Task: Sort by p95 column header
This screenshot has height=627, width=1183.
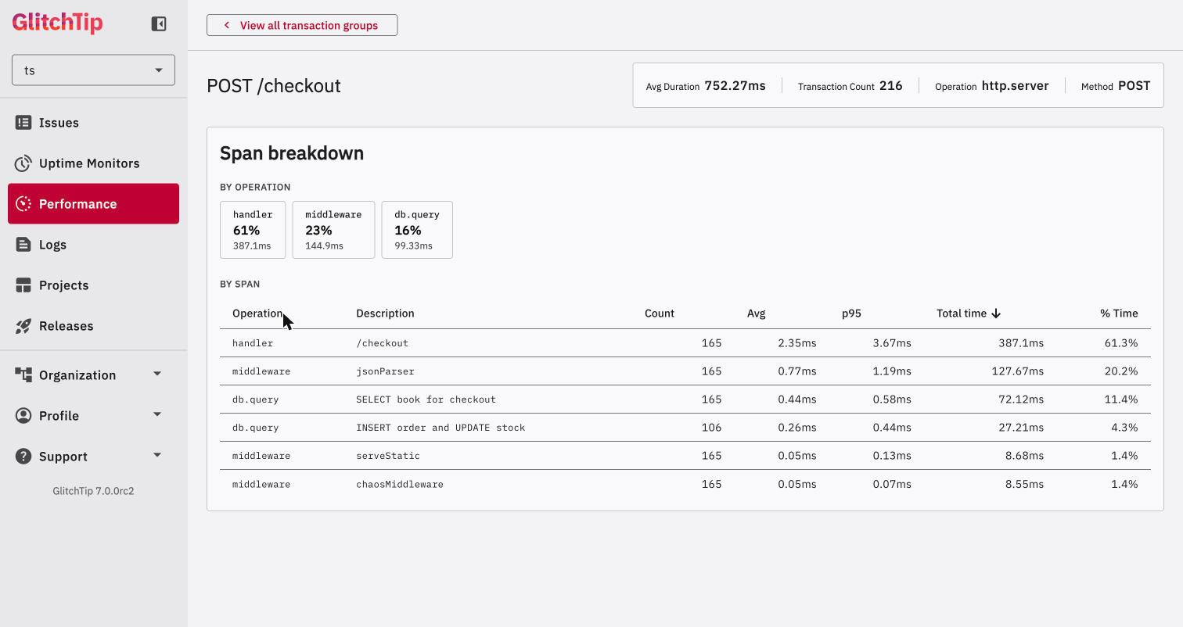Action: tap(851, 313)
